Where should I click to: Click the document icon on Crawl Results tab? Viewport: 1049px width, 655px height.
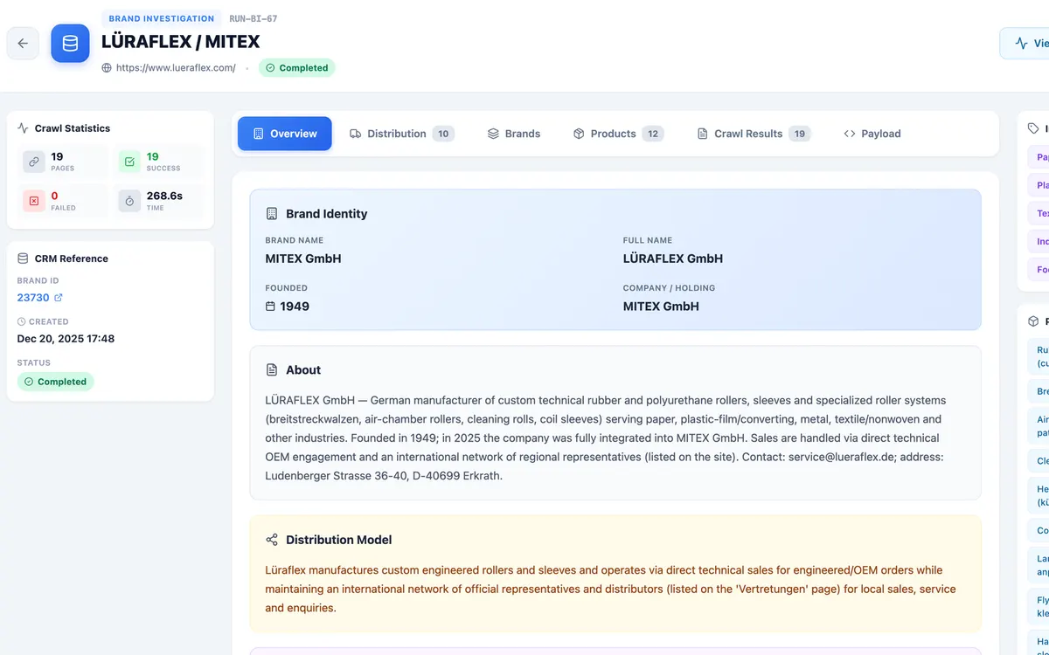(x=703, y=134)
